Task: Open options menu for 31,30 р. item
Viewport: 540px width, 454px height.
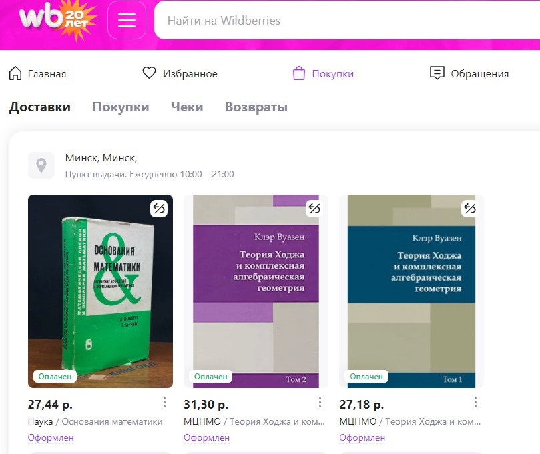Action: click(x=320, y=403)
